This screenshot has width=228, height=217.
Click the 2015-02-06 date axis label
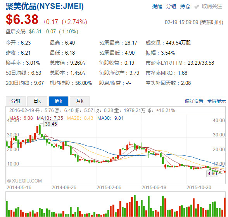109,187
